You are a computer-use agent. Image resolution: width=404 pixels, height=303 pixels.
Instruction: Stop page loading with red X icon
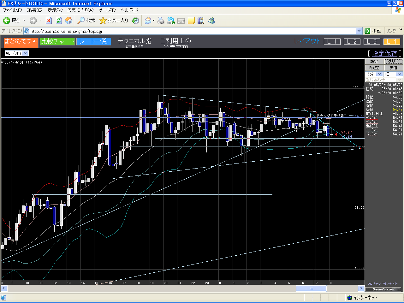click(49, 21)
